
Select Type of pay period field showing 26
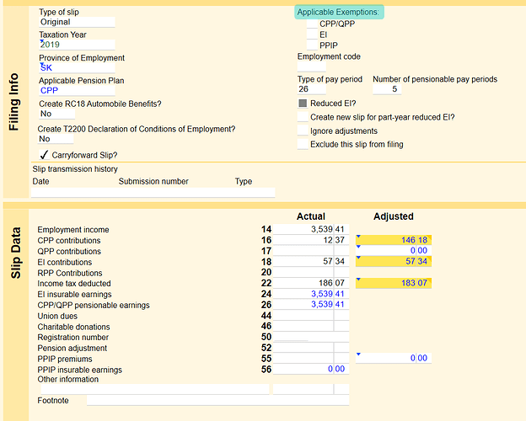click(x=311, y=89)
